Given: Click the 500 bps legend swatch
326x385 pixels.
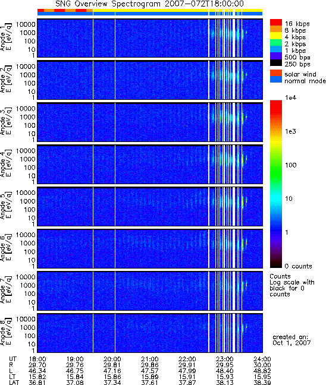Looking at the screenshot, I should coord(276,56).
